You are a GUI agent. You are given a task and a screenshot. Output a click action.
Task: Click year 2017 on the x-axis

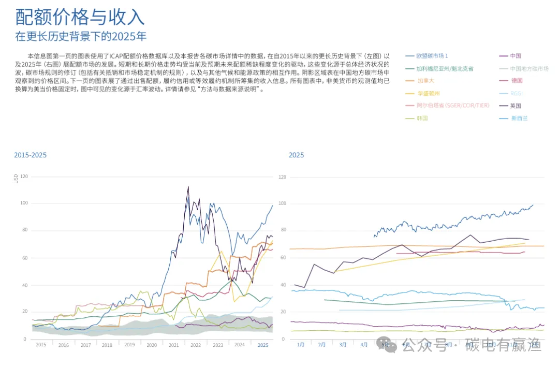85,345
